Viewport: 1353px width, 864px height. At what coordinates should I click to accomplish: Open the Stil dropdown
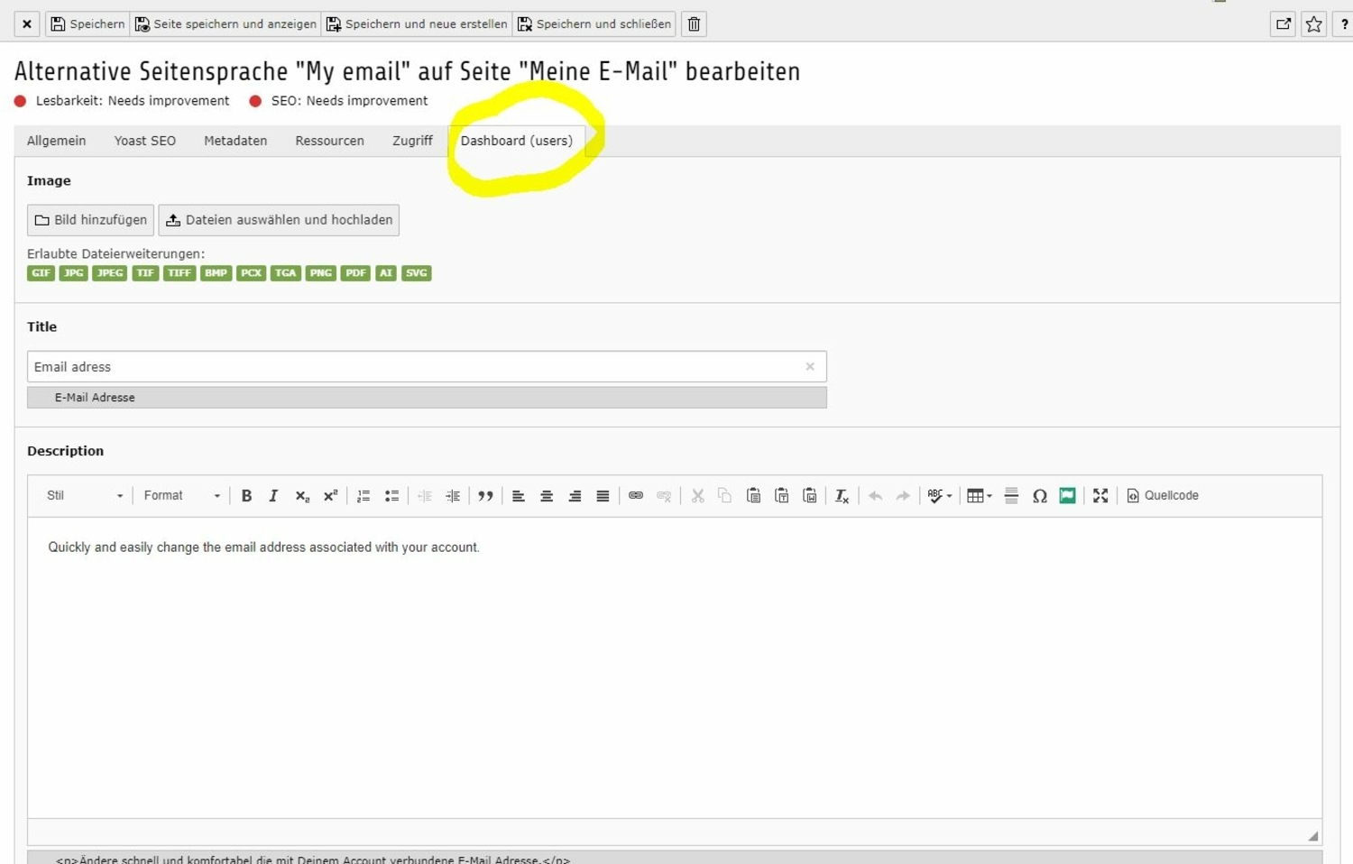coord(84,496)
